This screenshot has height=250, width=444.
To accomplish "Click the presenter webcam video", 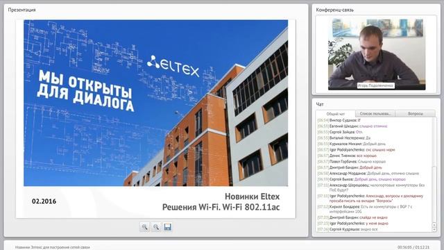I will (x=377, y=54).
